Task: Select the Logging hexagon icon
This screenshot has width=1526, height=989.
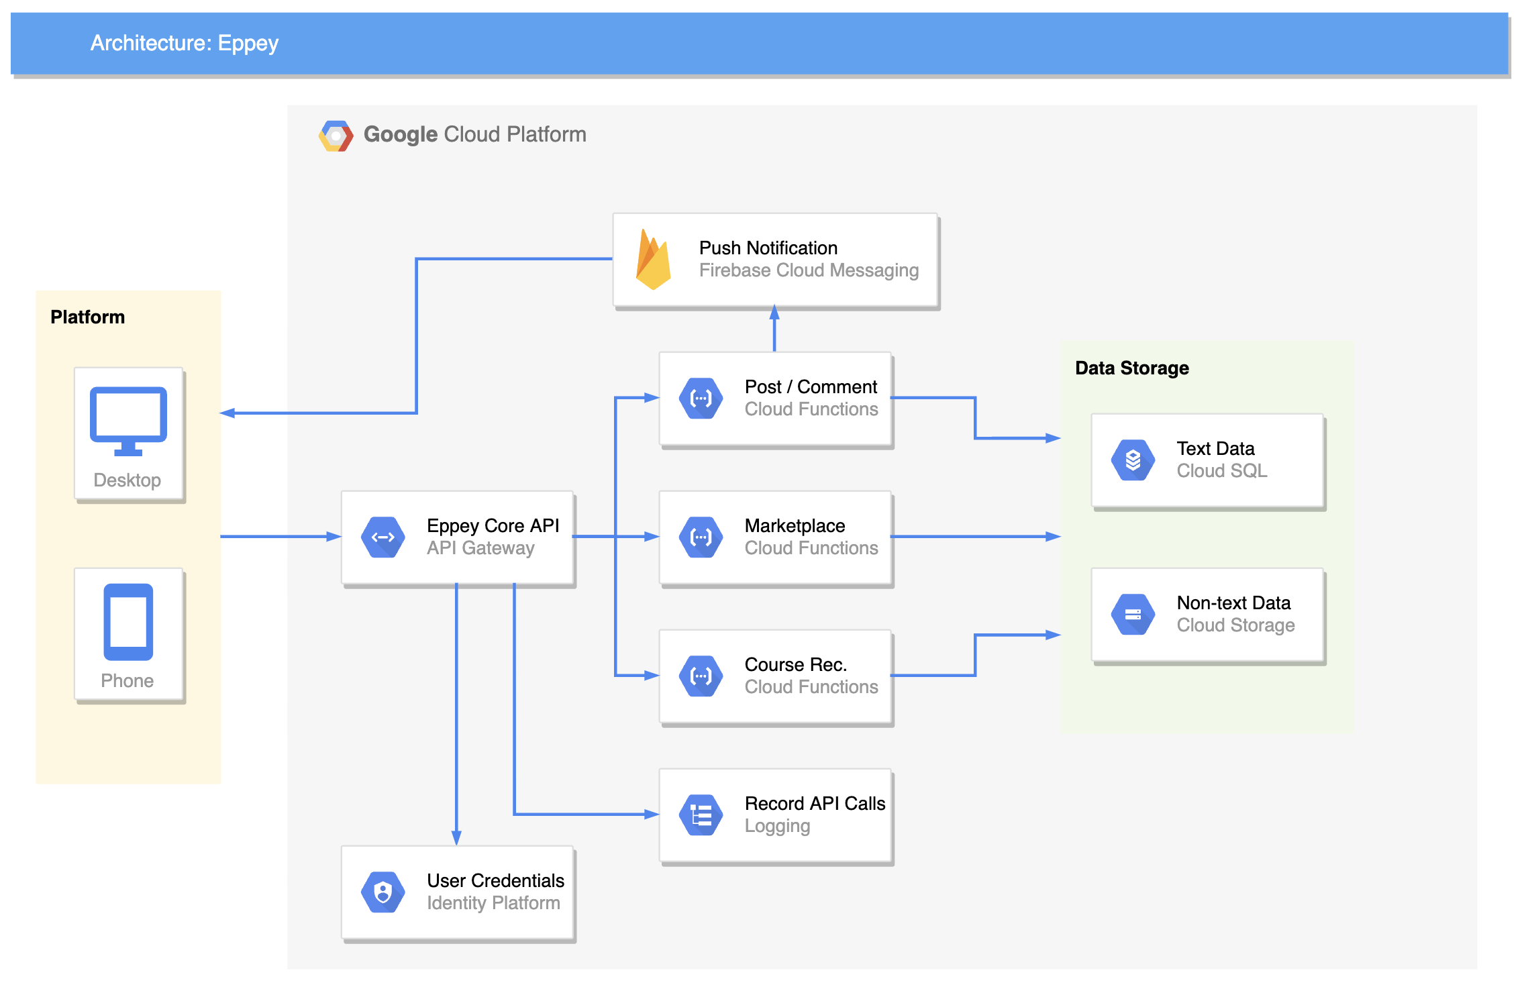Action: tap(701, 815)
